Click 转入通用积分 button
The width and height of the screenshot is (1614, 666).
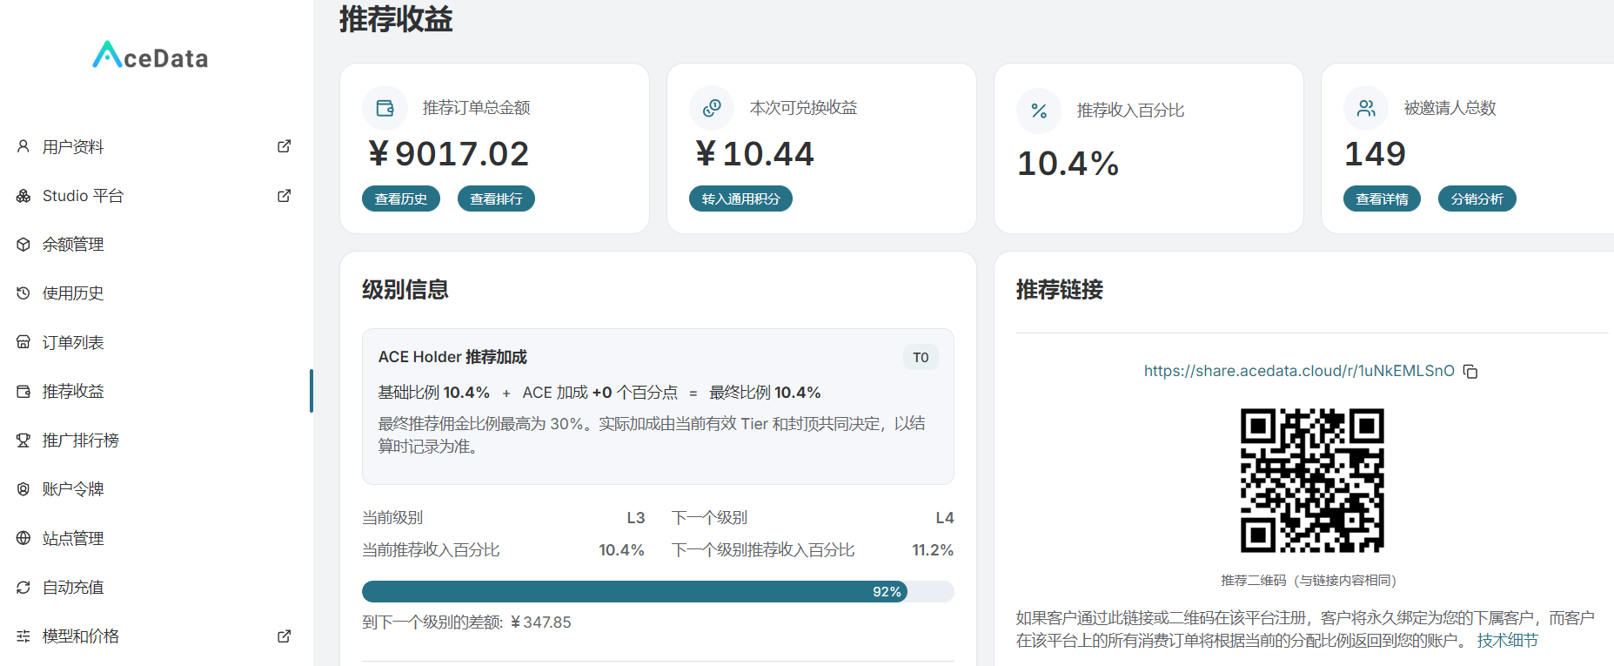coord(740,198)
